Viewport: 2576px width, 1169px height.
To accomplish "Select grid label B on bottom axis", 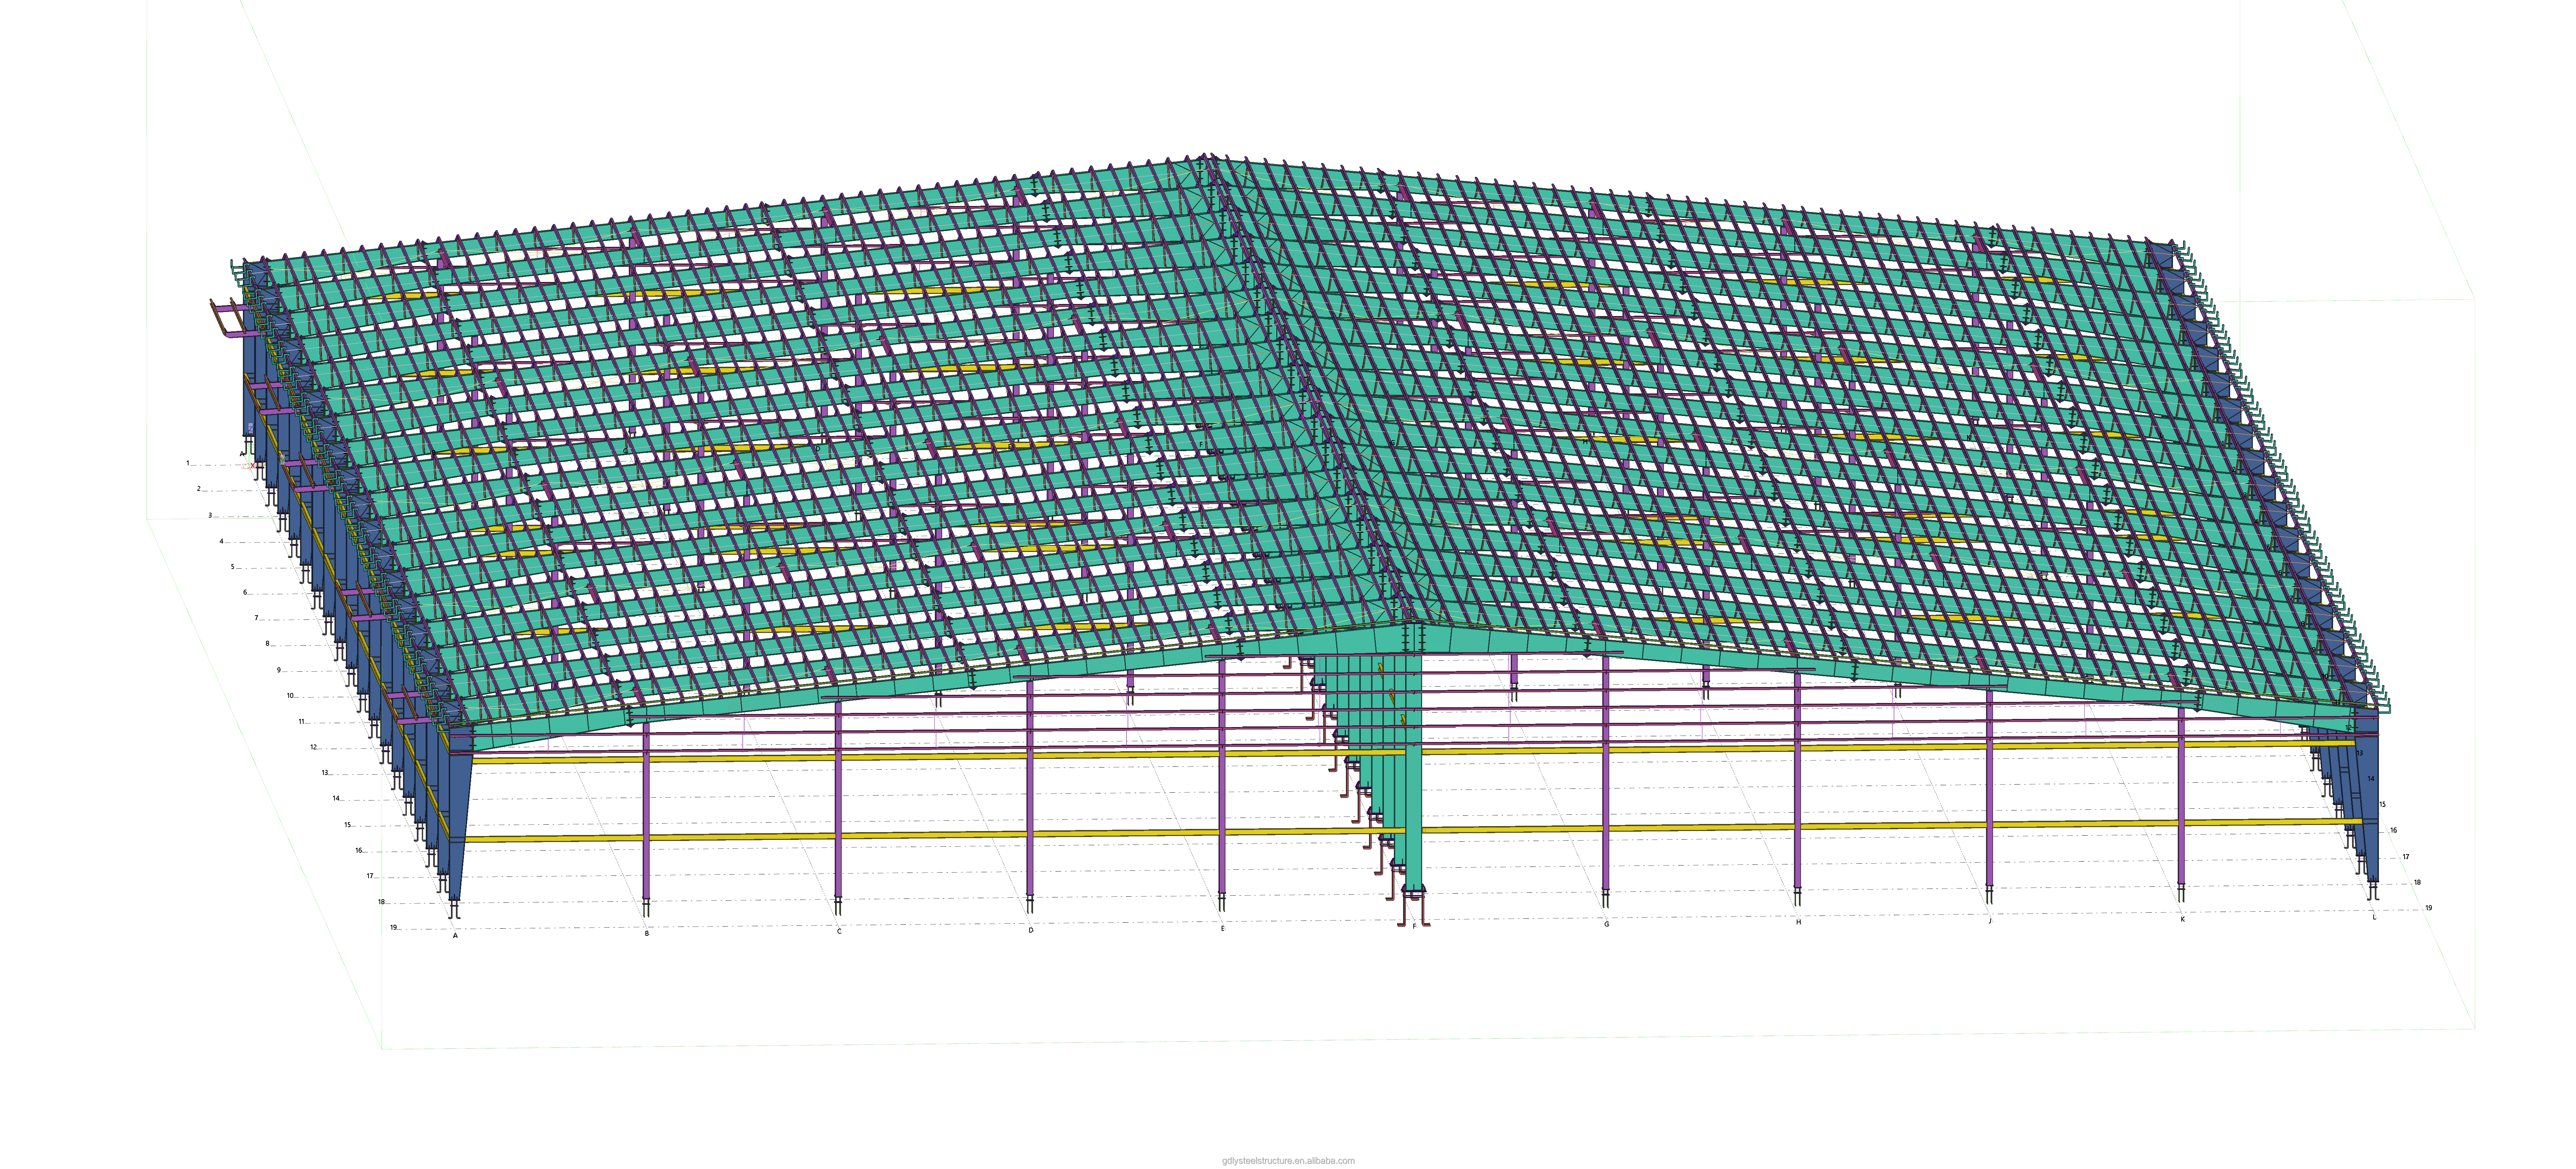I will point(647,933).
